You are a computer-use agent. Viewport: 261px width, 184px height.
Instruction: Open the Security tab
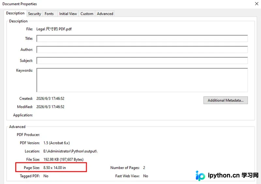point(35,14)
